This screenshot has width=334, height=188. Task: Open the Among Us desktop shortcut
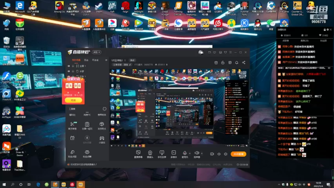click(x=59, y=7)
